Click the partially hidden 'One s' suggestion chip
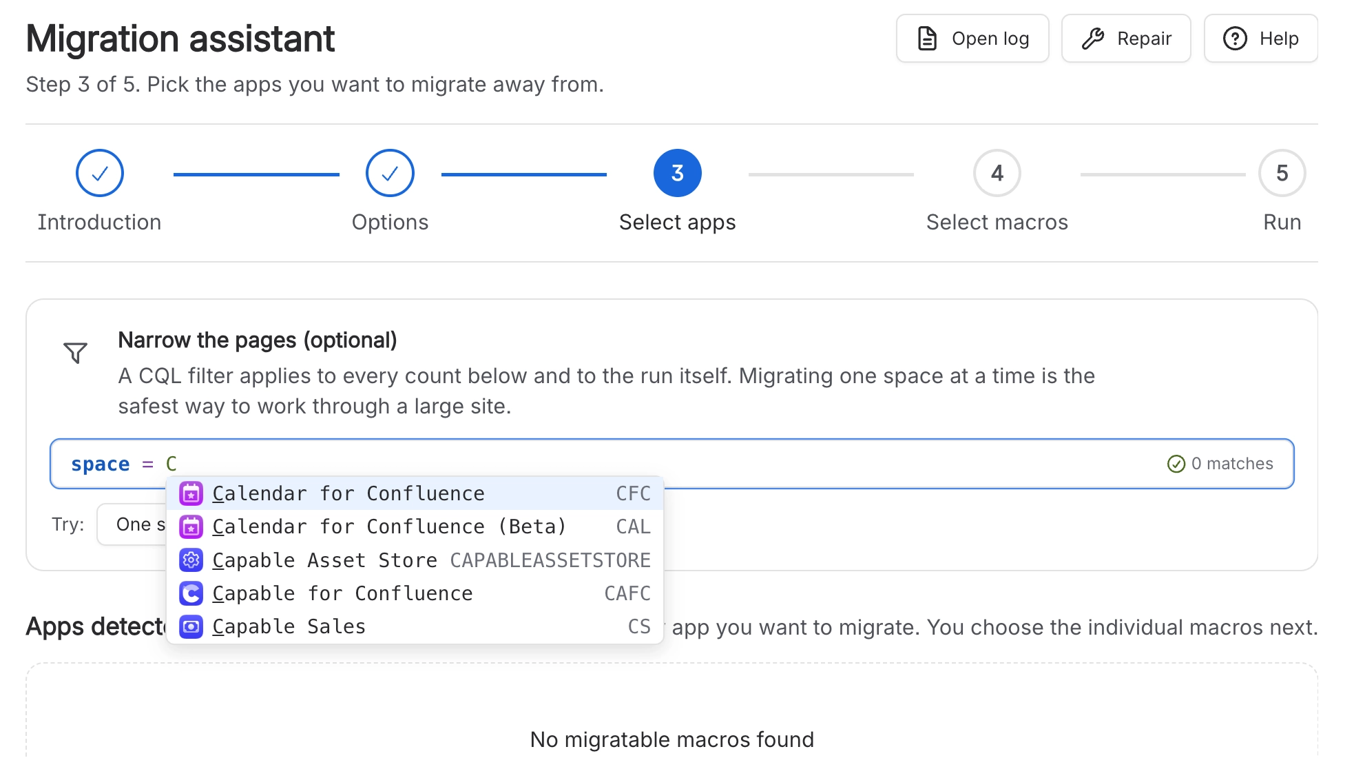 [x=132, y=524]
